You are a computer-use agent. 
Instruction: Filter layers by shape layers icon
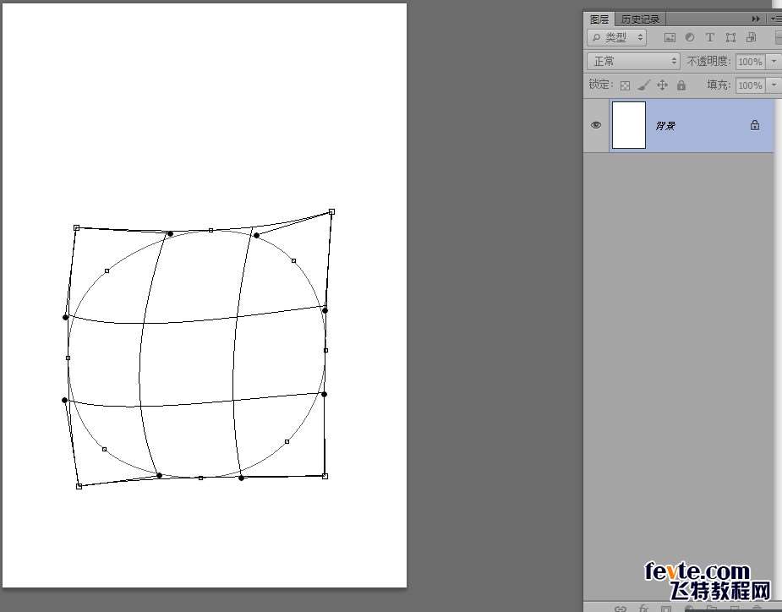(730, 37)
